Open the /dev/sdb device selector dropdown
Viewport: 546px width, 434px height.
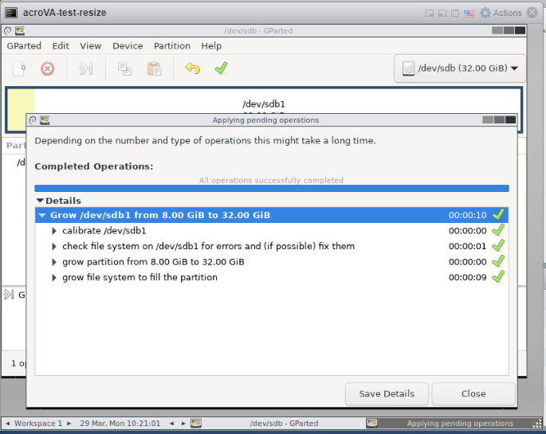coord(460,68)
